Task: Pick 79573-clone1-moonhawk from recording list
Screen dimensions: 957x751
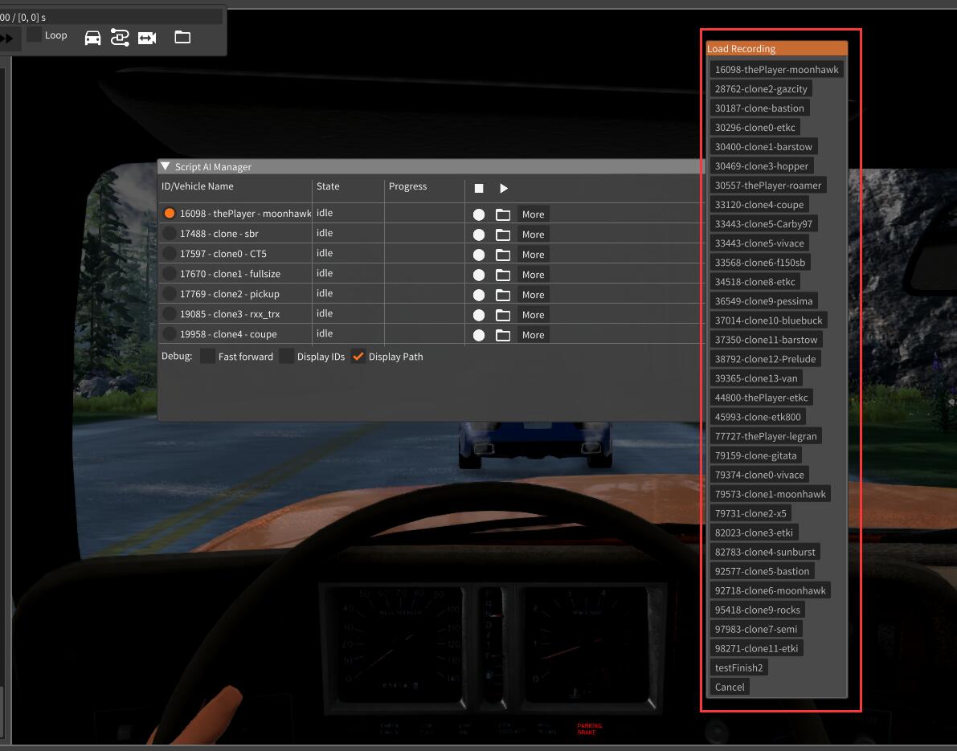Action: [x=771, y=494]
